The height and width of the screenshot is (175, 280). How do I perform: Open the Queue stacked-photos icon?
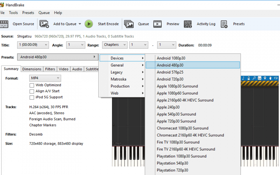[x=129, y=24]
